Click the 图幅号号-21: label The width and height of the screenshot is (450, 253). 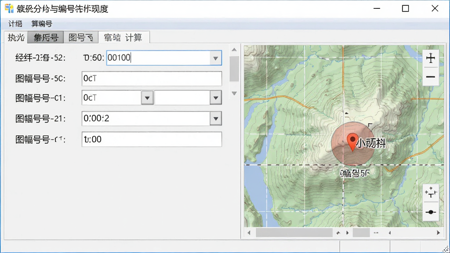(x=40, y=119)
